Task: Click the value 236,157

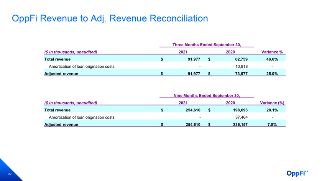Action: click(x=240, y=125)
